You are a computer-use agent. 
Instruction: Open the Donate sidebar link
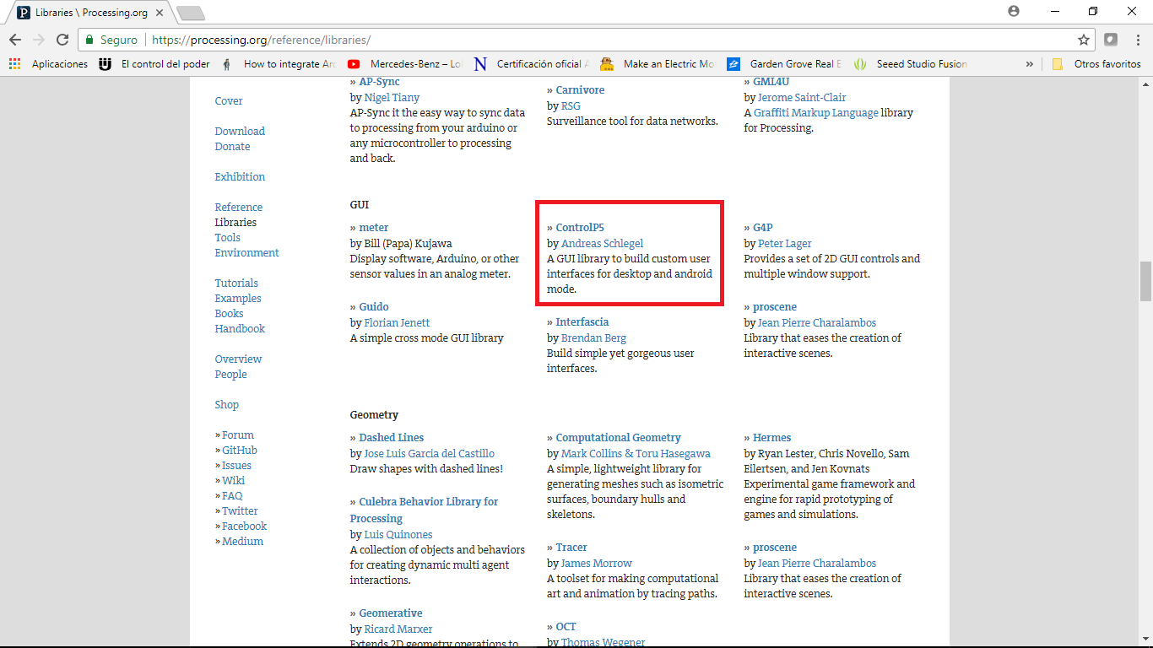(x=232, y=147)
